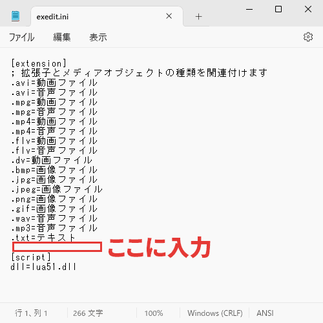Click the .mpg=動画ファイル line
The width and height of the screenshot is (323, 323).
point(54,102)
